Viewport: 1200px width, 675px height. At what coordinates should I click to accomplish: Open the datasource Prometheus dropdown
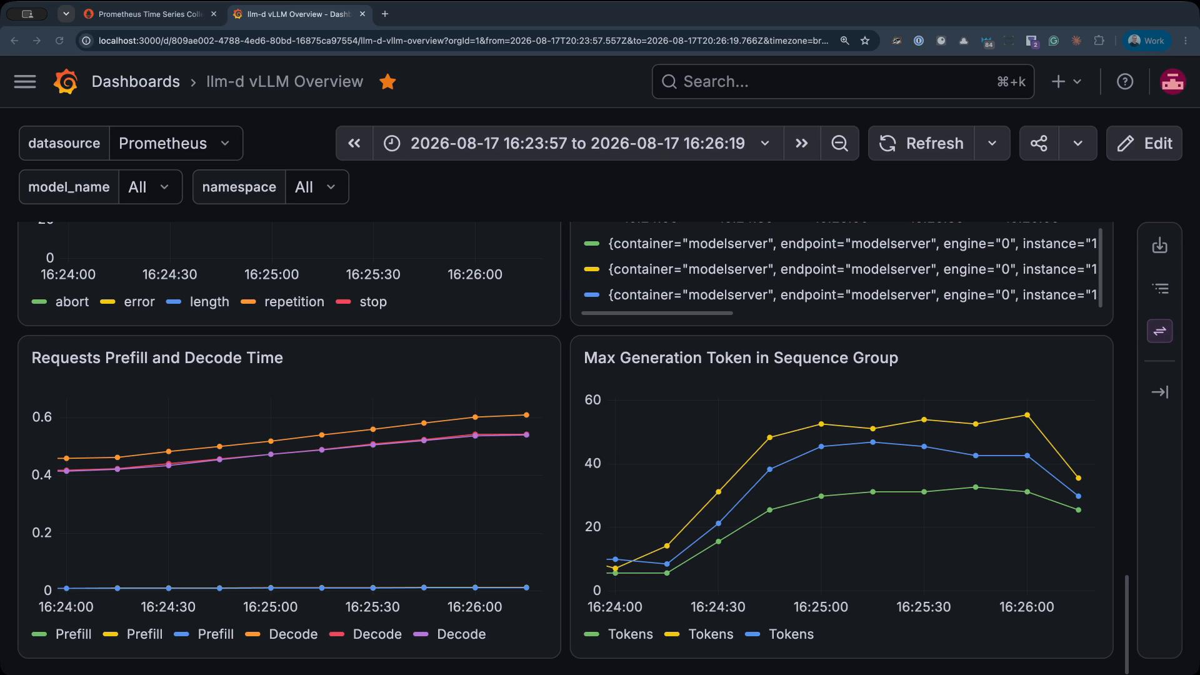coord(176,143)
